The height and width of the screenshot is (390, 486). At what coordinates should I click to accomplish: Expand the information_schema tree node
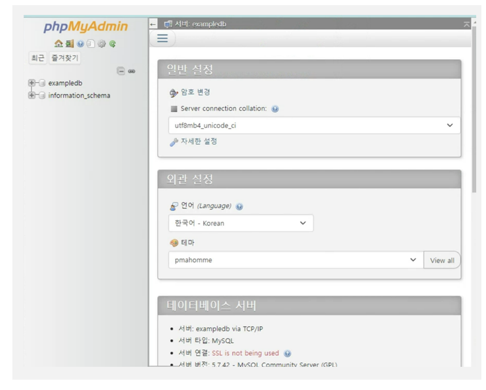coord(31,95)
